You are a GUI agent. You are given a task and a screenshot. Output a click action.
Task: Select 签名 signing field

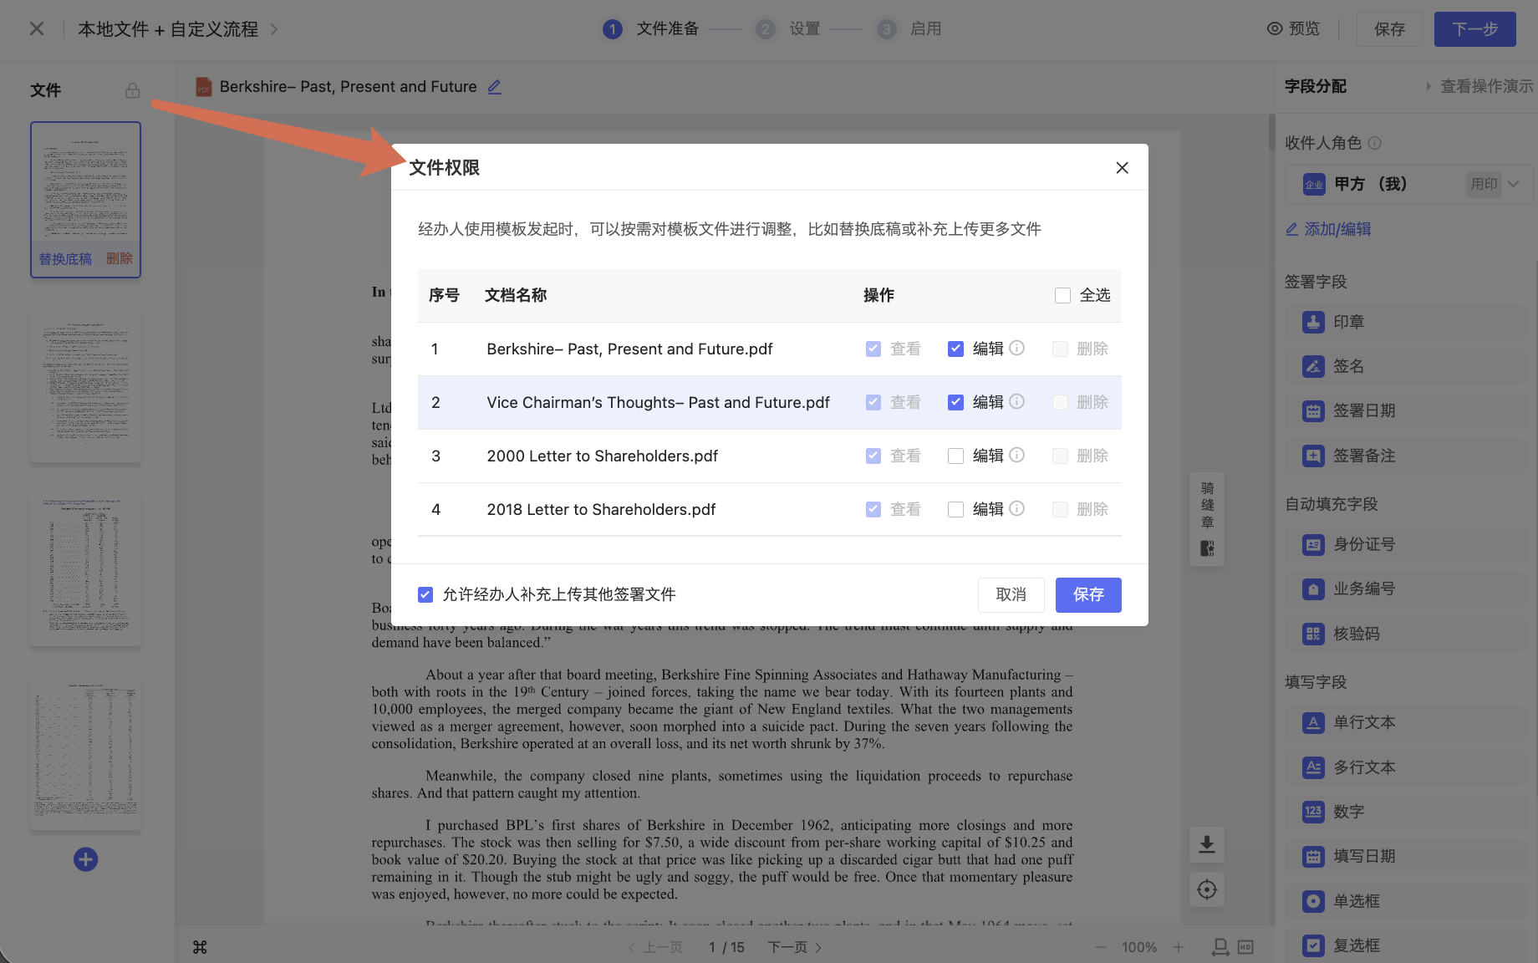pos(1408,366)
